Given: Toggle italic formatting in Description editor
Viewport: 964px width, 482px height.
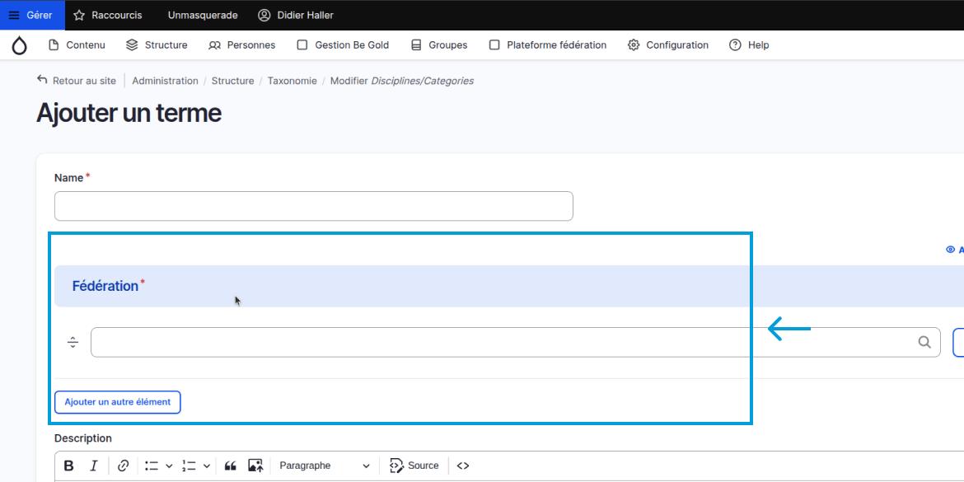Looking at the screenshot, I should (94, 466).
